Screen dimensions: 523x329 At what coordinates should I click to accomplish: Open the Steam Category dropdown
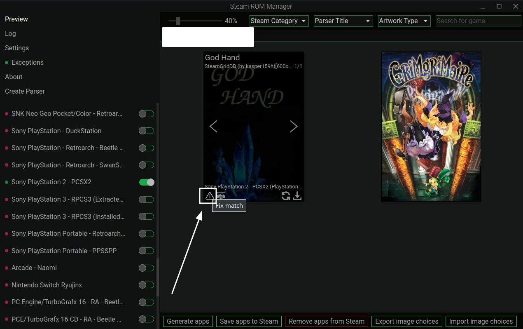(279, 21)
